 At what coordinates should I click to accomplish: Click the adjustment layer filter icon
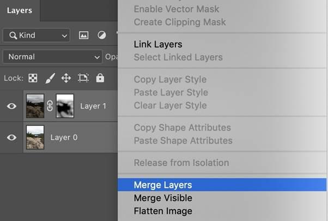[x=102, y=35]
